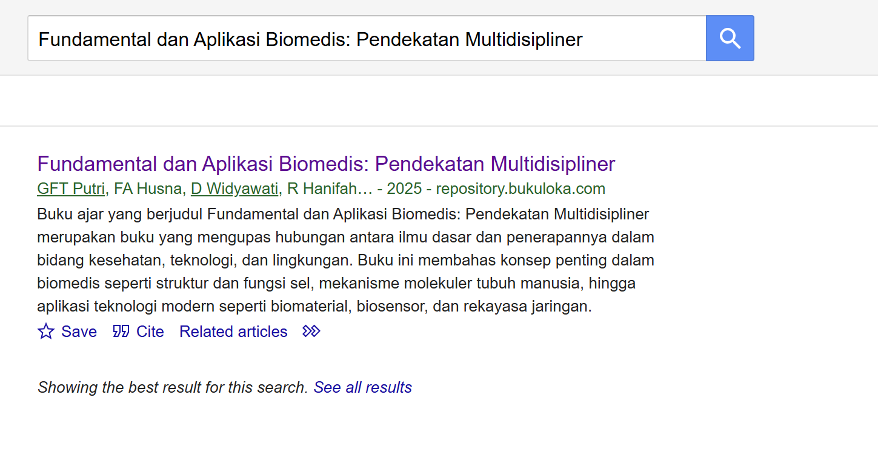Screen dimensions: 878x460
Task: Open D Widyawati's Scholar profile page
Action: click(x=234, y=188)
